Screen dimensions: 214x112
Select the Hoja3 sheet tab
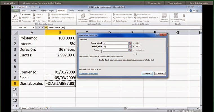[40, 108]
